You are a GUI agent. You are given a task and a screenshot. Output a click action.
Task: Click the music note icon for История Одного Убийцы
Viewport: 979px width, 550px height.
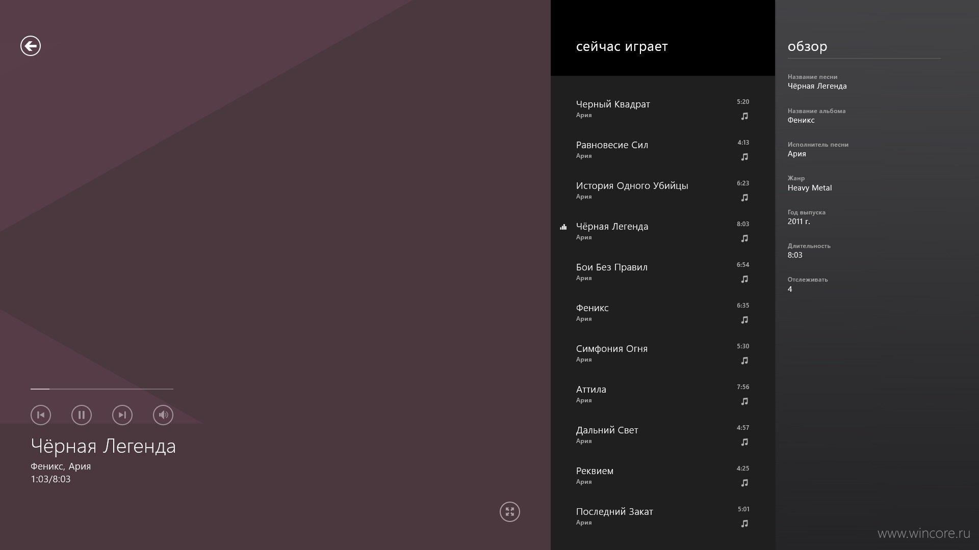(744, 198)
